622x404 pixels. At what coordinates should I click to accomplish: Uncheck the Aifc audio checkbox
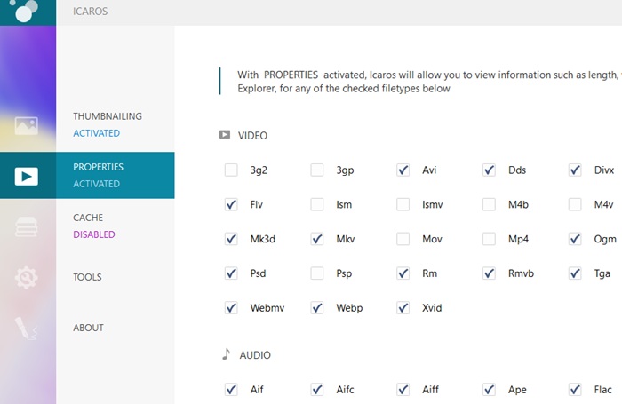317,390
